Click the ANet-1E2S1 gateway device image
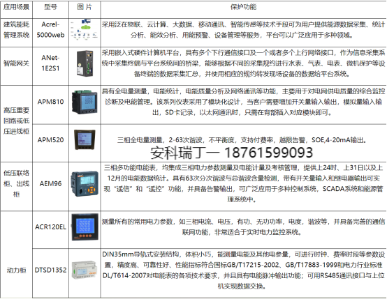This screenshot has height=299, width=387. pyautogui.click(x=85, y=63)
